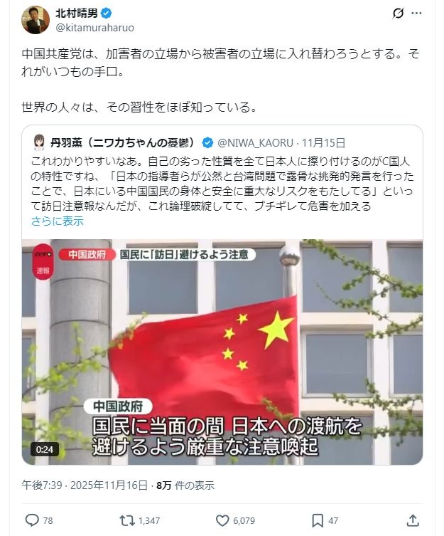Like the post with heart icon

point(222,520)
